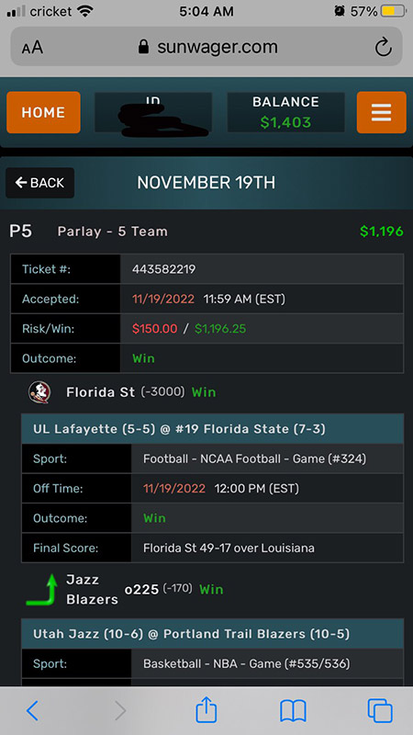This screenshot has height=735, width=413.
Task: Tap the Florida State Seminoles logo
Action: 39,392
